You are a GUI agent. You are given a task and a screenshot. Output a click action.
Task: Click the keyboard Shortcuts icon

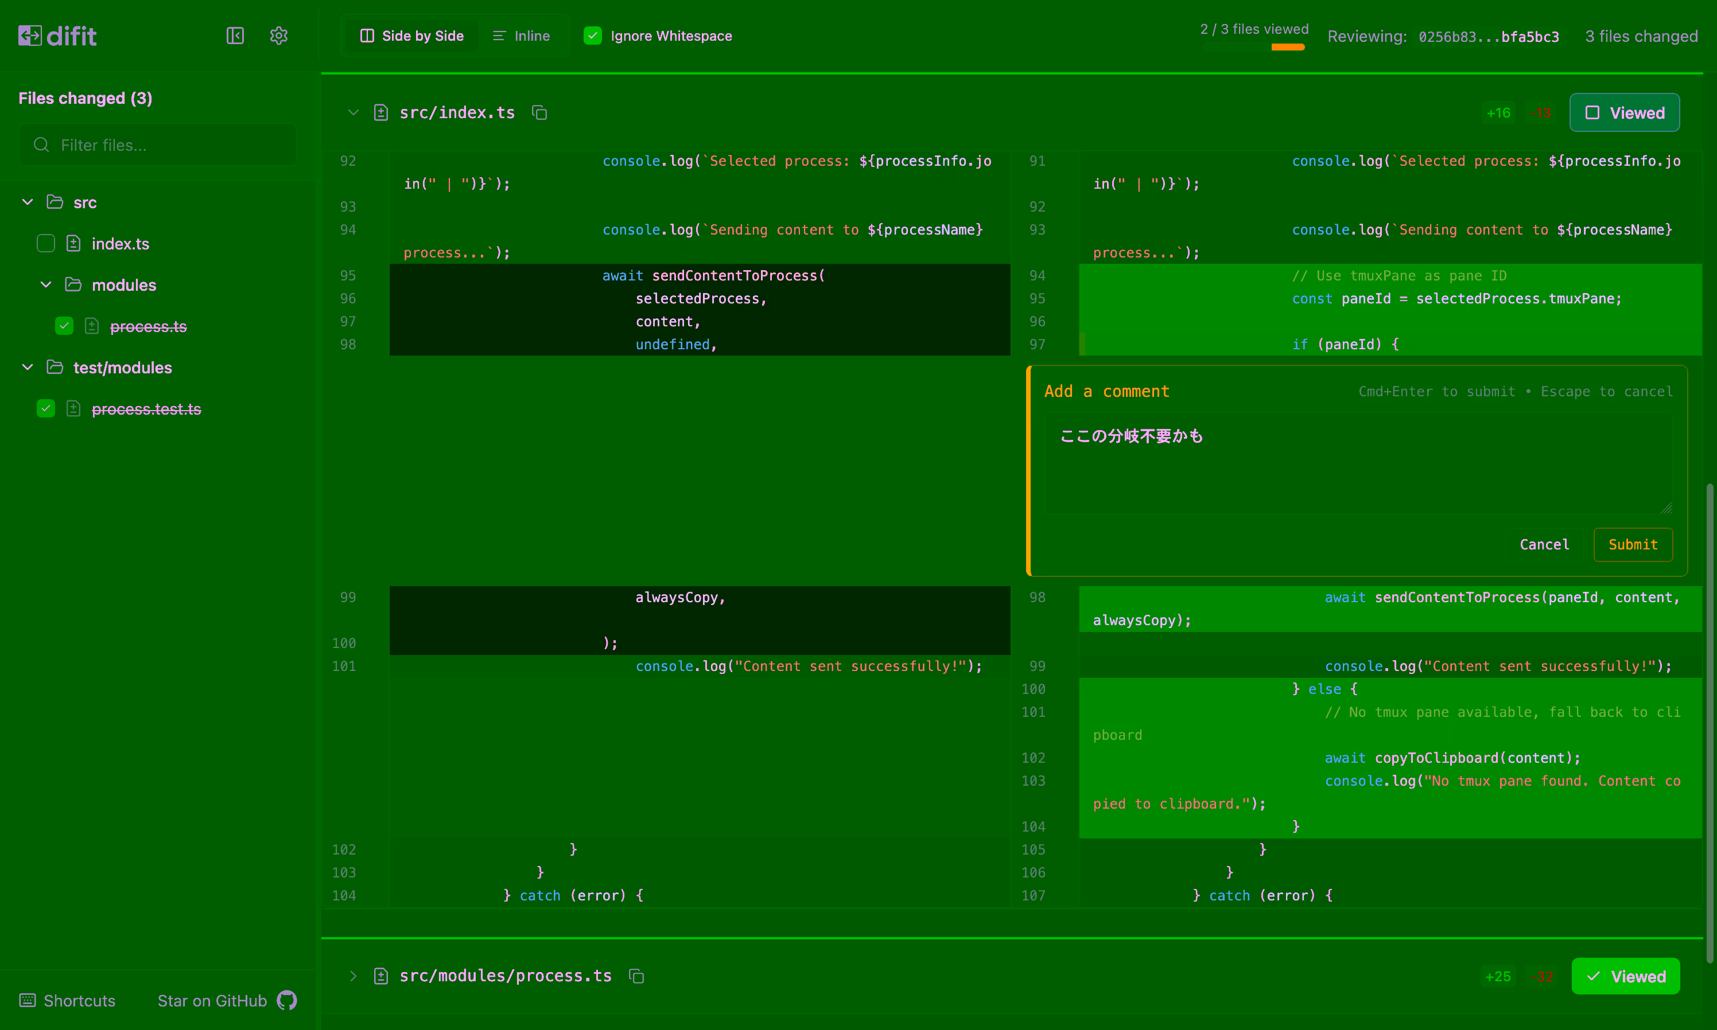28,1000
